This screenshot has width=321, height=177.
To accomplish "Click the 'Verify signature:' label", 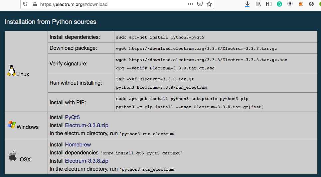I will click(69, 63).
